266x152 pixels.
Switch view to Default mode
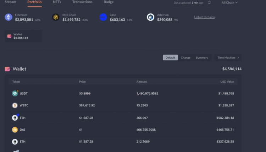point(170,58)
